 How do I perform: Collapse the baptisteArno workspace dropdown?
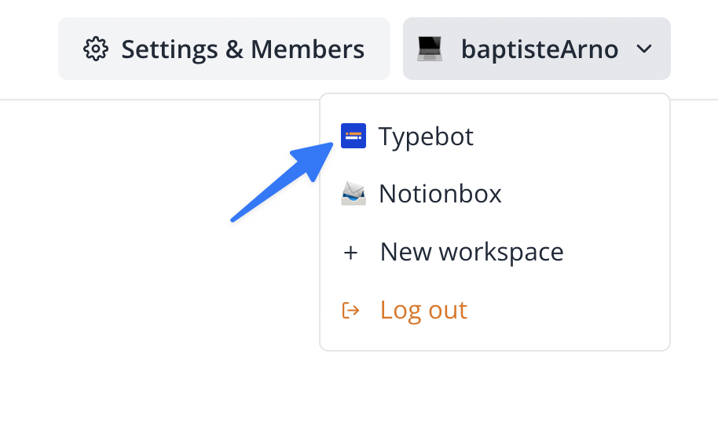(x=537, y=49)
